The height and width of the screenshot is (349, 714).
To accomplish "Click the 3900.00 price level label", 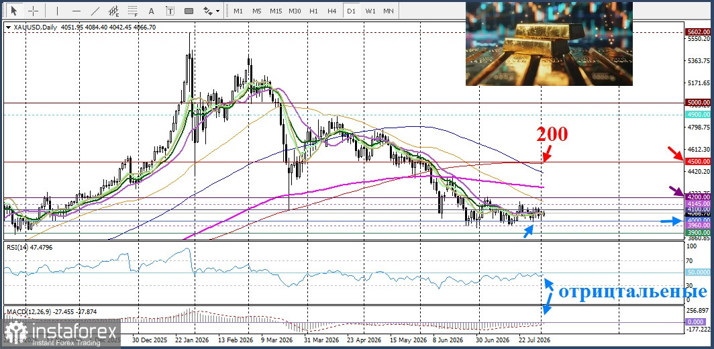I will tap(698, 232).
